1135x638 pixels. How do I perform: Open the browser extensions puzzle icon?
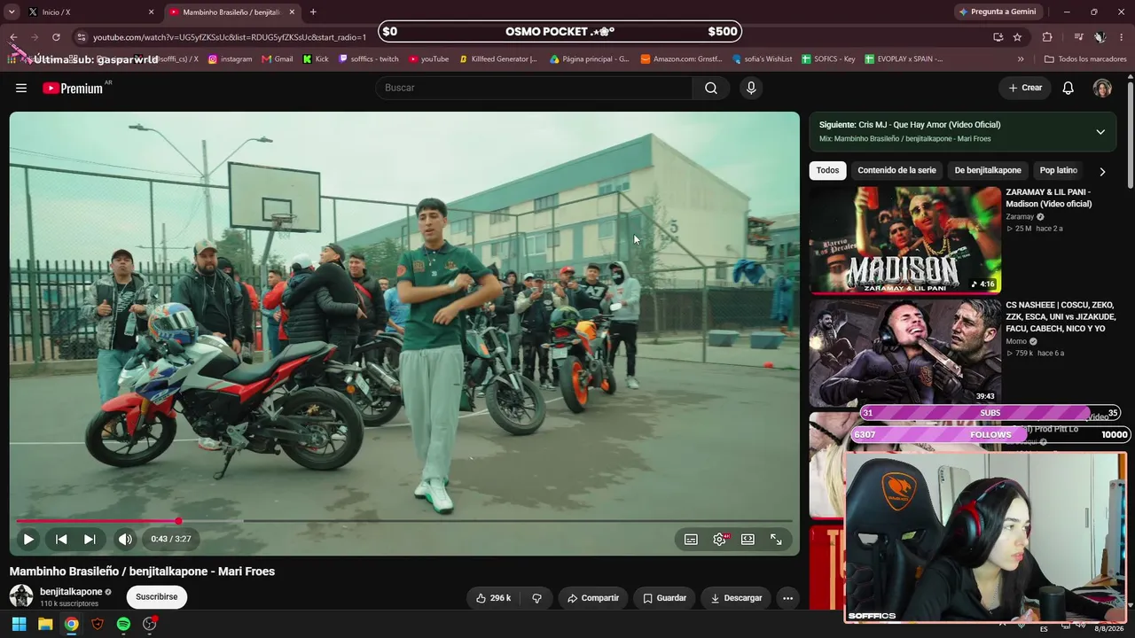(1047, 37)
